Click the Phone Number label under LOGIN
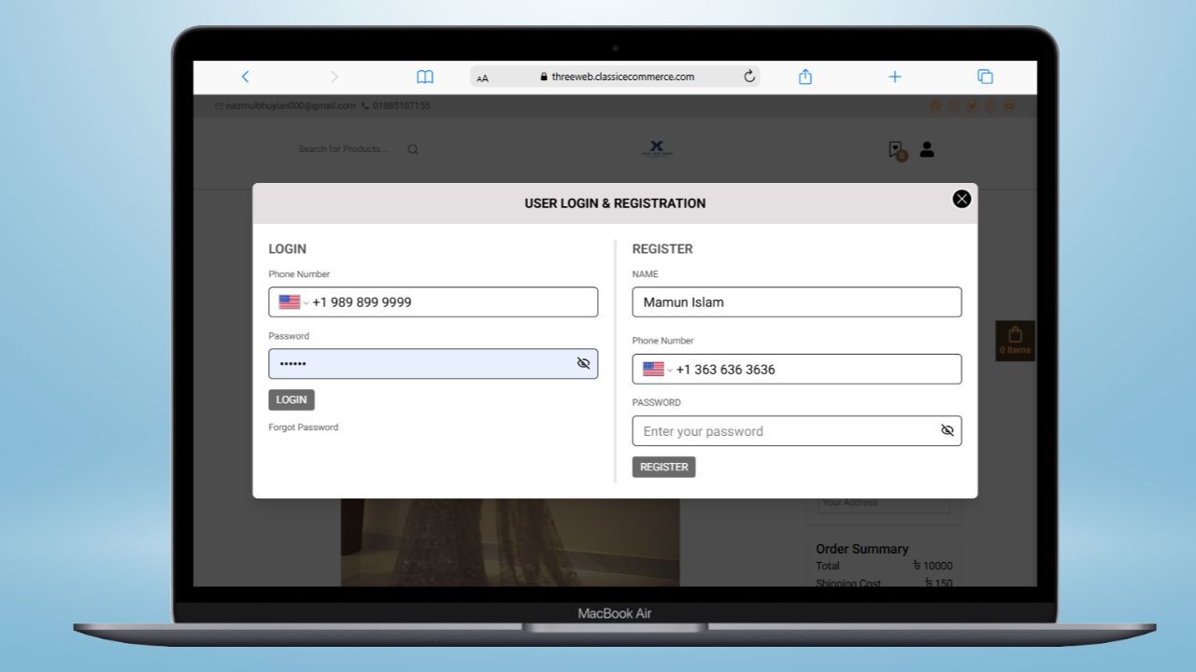Screen dimensions: 1196x672 pyautogui.click(x=299, y=274)
